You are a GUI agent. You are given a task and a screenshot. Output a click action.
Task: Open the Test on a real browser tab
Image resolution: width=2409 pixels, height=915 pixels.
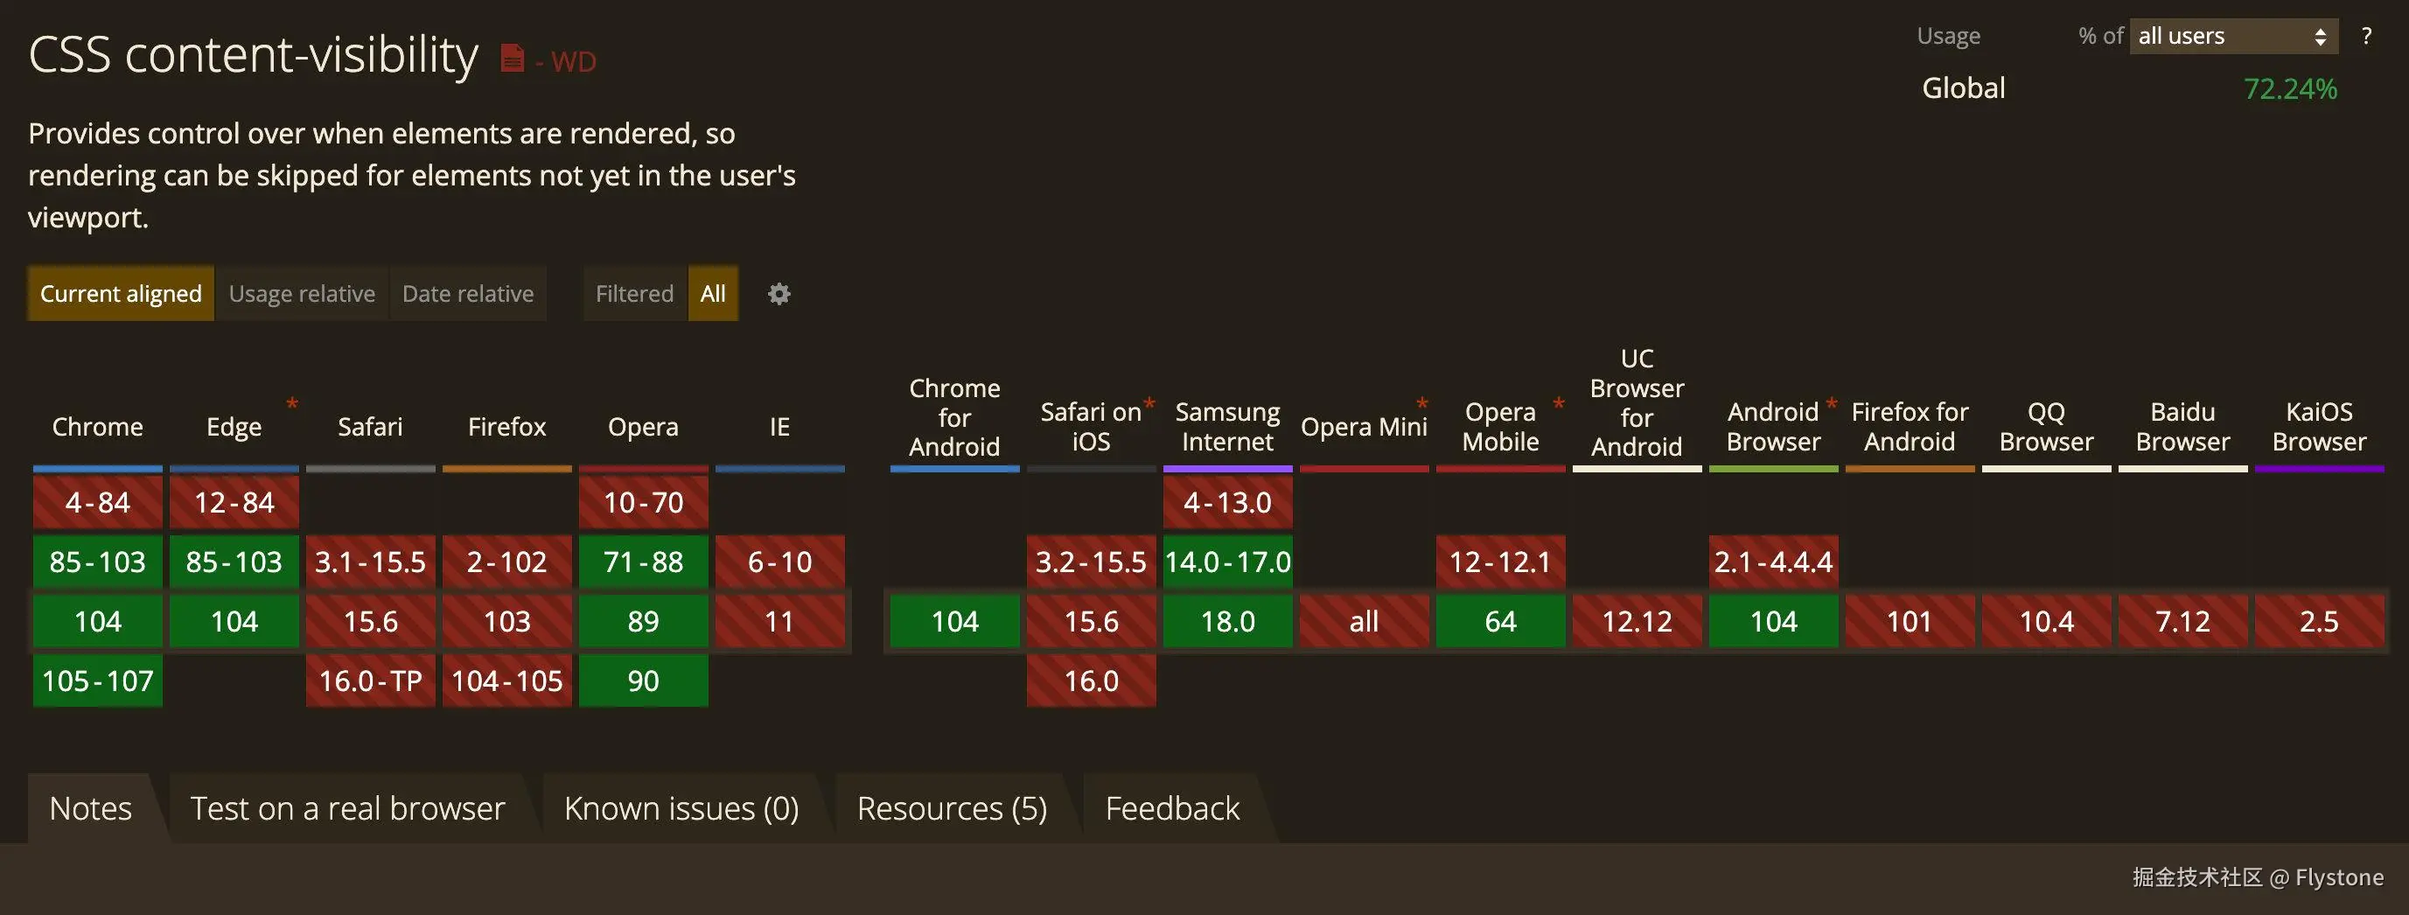click(347, 808)
